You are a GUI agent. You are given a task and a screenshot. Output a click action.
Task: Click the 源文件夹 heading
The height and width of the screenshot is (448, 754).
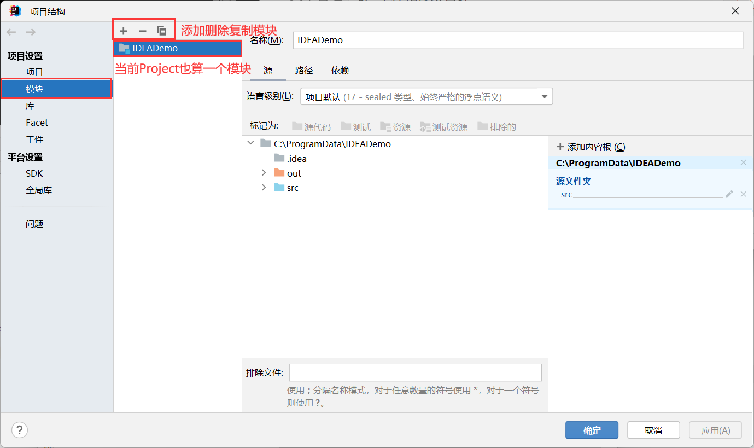[574, 181]
